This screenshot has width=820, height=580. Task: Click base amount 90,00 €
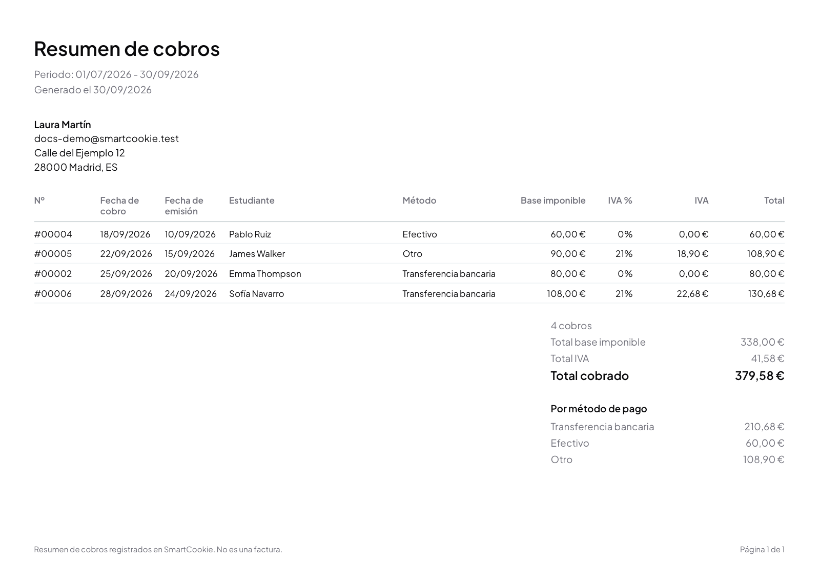(x=568, y=254)
